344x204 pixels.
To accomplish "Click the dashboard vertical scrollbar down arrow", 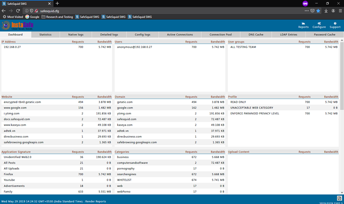I will [342, 192].
